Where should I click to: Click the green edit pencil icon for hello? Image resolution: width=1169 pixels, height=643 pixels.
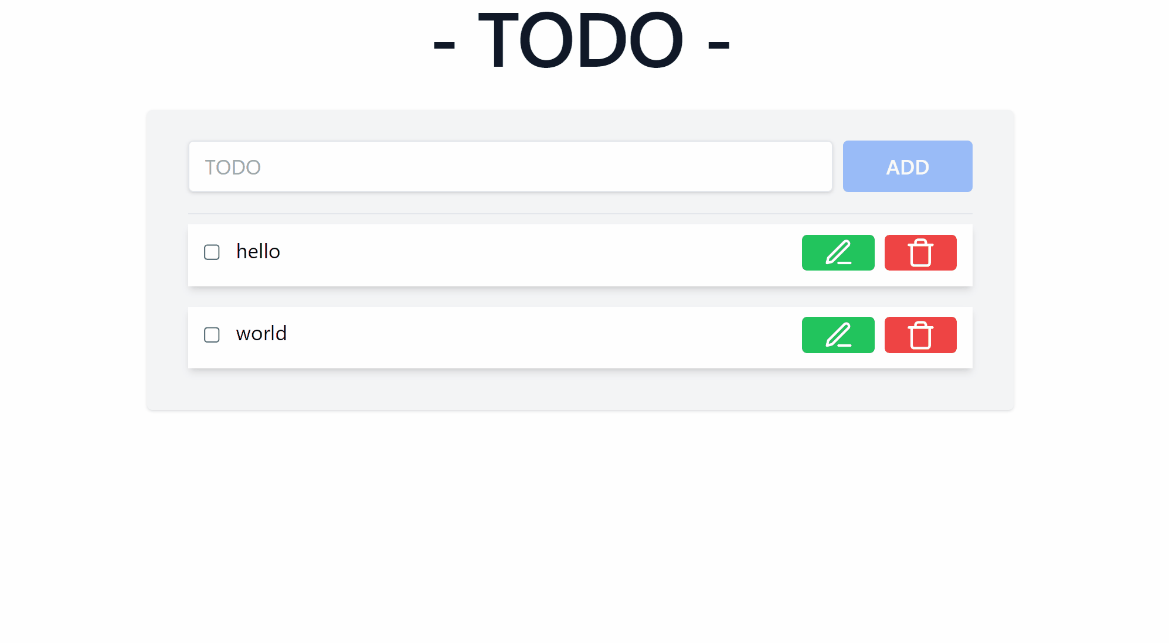click(x=838, y=252)
